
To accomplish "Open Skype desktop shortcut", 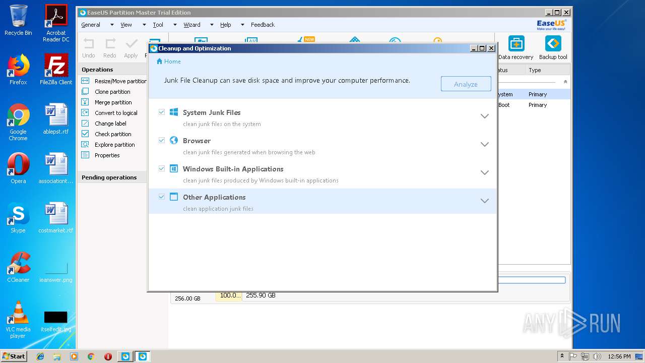I will click(x=18, y=218).
